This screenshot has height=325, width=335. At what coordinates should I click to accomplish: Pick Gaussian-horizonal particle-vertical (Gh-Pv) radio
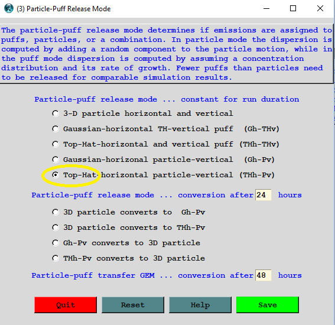pyautogui.click(x=56, y=160)
